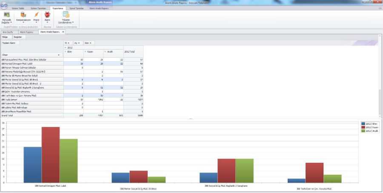This screenshot has height=193, width=383.
Task: Expand the Ekim month column
Action: point(65,52)
